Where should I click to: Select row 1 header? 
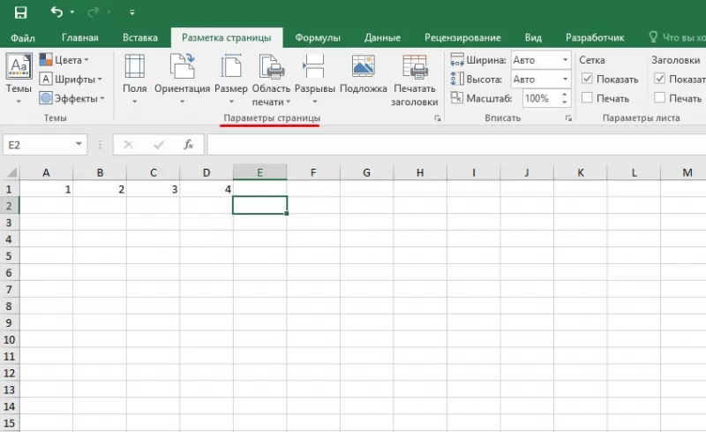tap(9, 189)
